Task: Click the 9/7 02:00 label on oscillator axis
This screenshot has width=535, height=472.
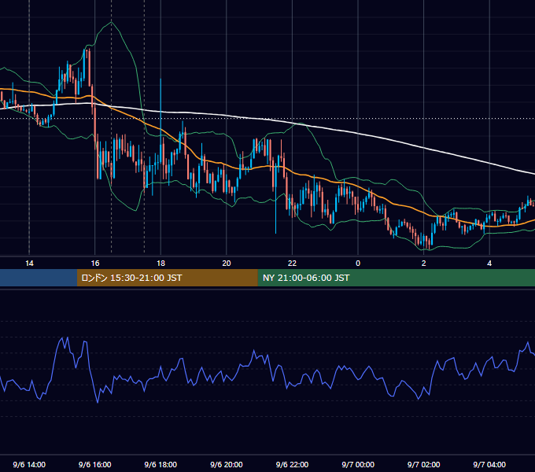Action: pyautogui.click(x=424, y=464)
